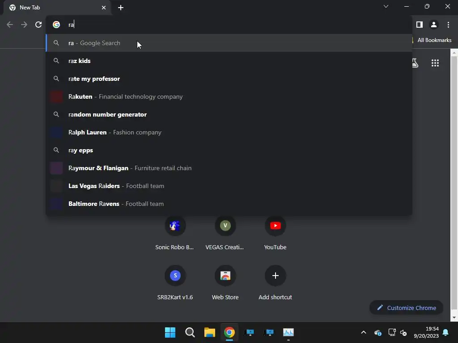Select Baltimore Ravens football team suggestion

(x=229, y=204)
